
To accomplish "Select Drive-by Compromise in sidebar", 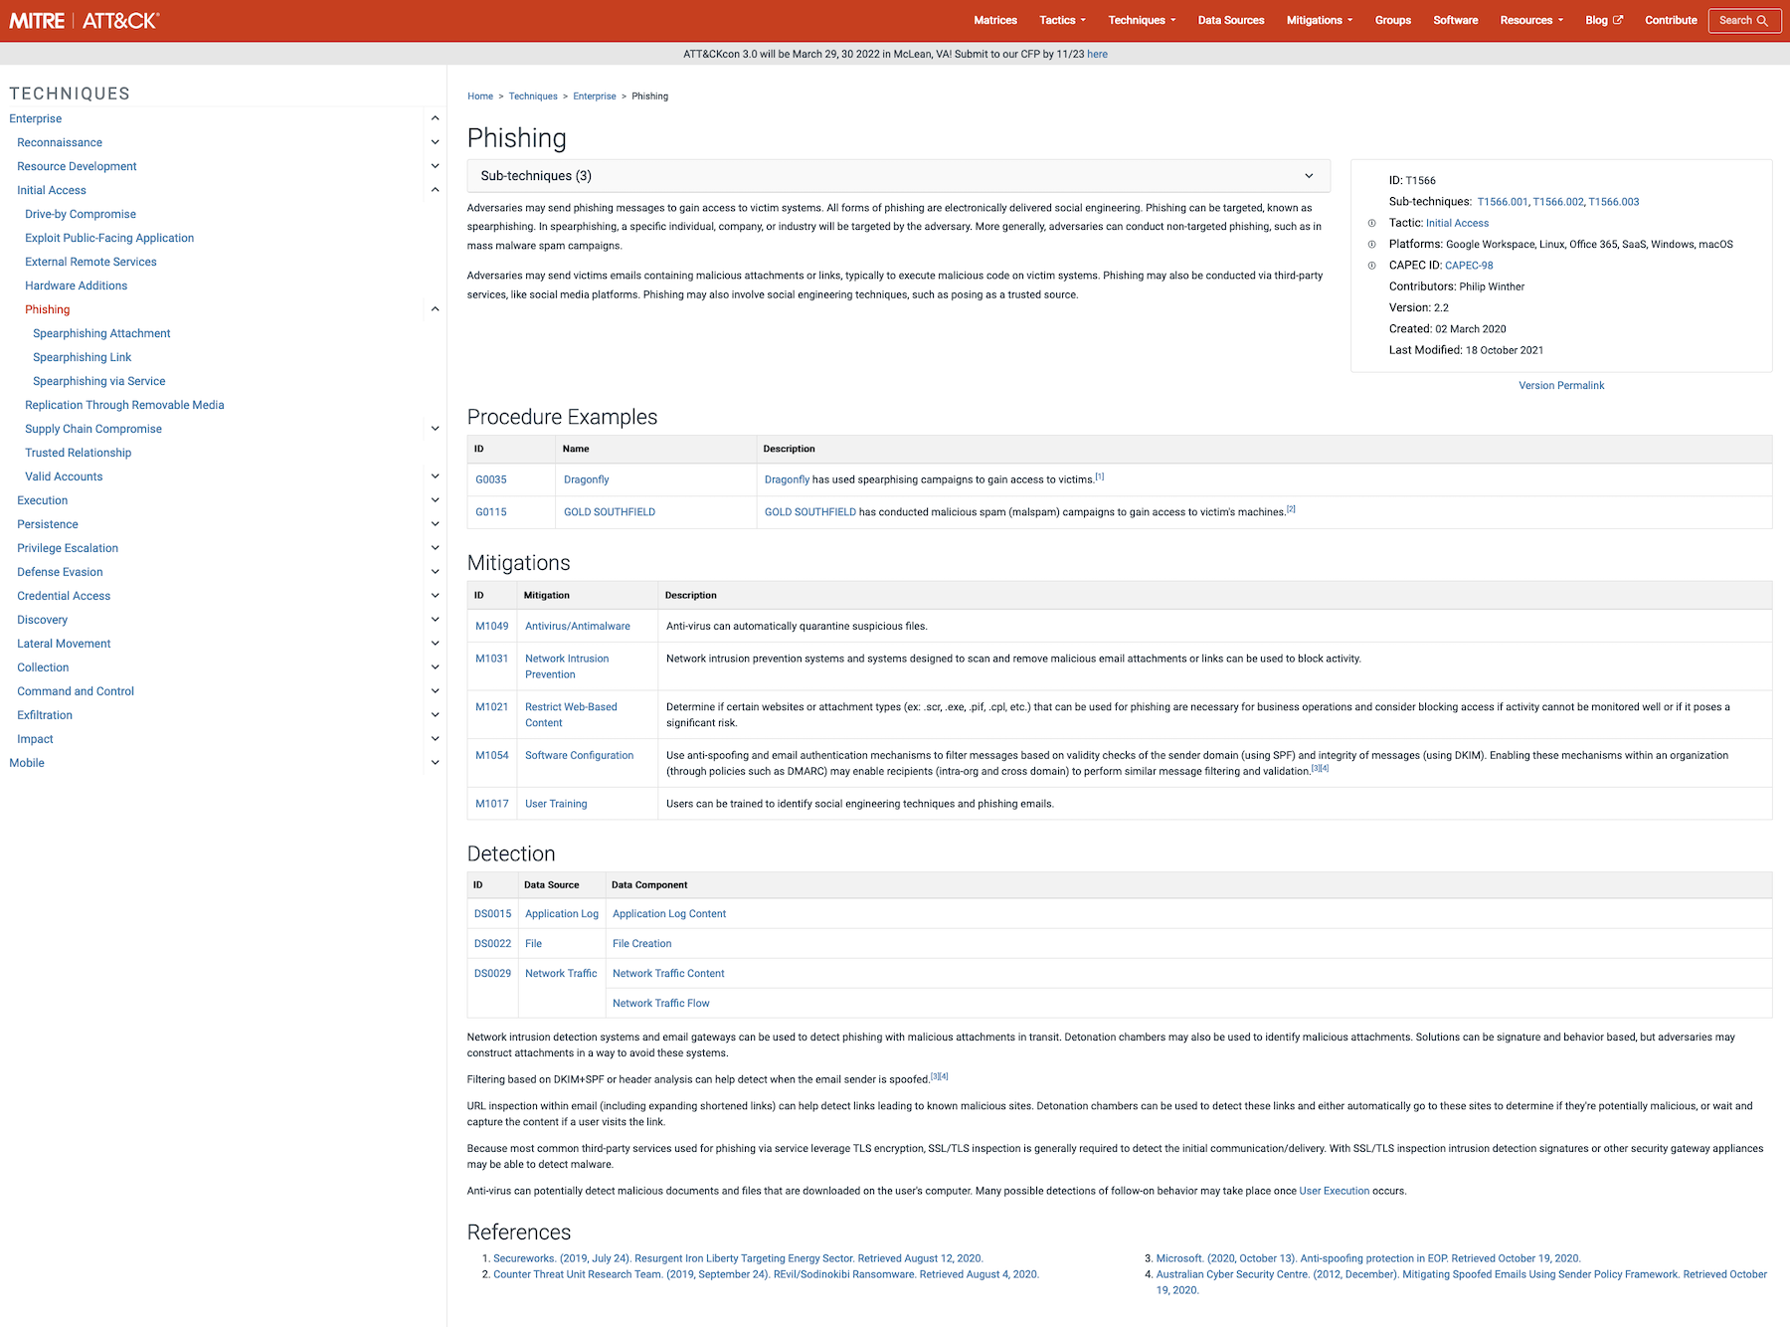I will 81,214.
